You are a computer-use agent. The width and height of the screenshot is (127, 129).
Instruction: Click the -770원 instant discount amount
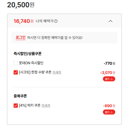point(109,63)
